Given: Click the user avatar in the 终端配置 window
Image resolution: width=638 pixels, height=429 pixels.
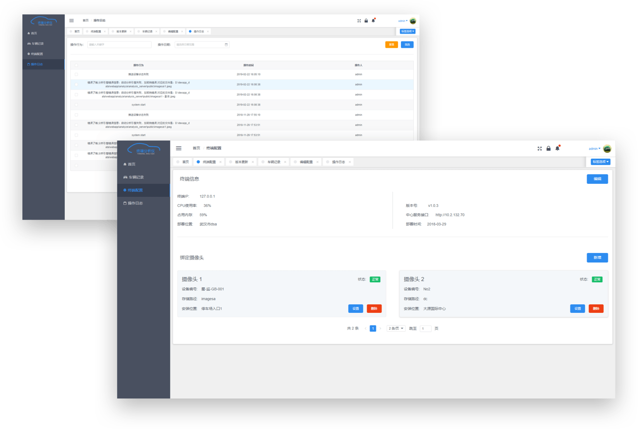Looking at the screenshot, I should 607,149.
